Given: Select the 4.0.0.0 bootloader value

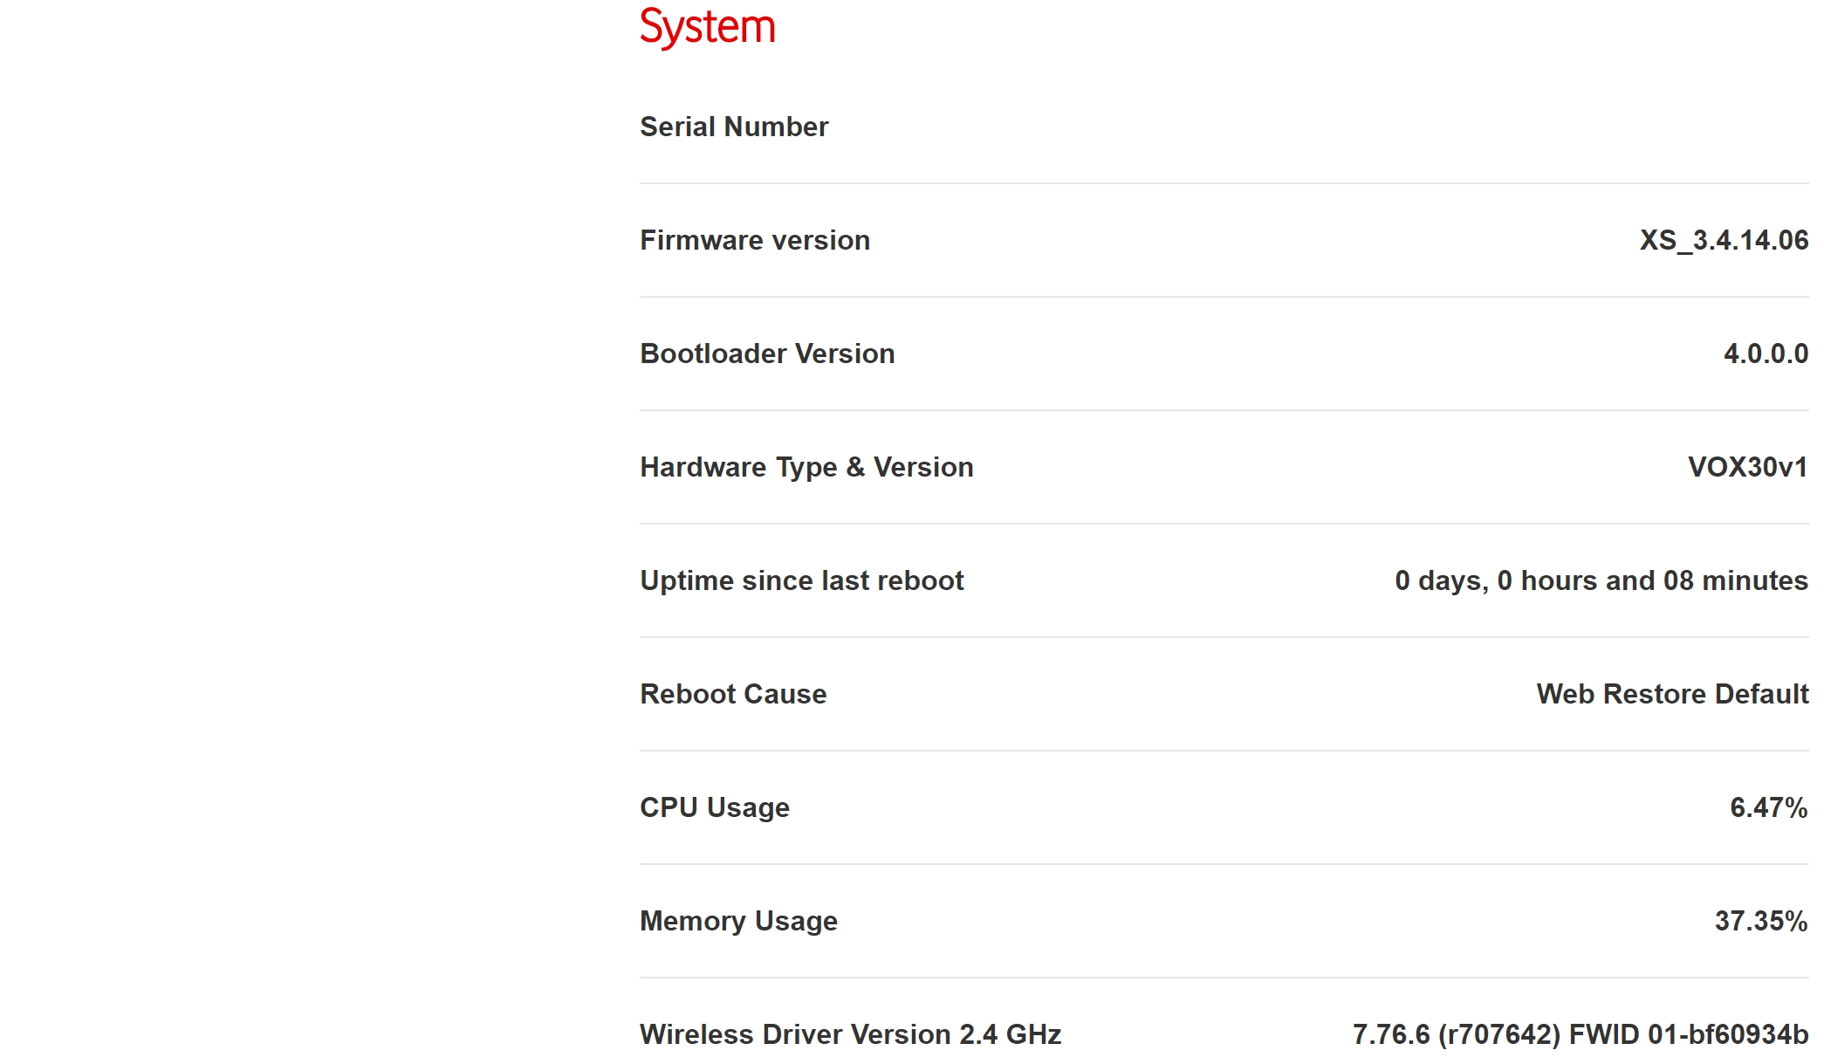Looking at the screenshot, I should pyautogui.click(x=1766, y=354).
